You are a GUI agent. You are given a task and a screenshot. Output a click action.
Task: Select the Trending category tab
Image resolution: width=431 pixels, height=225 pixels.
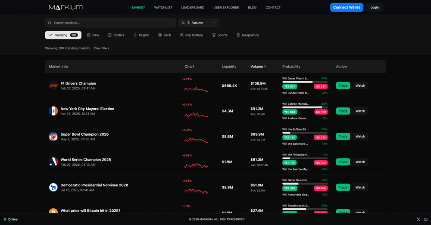tap(63, 35)
